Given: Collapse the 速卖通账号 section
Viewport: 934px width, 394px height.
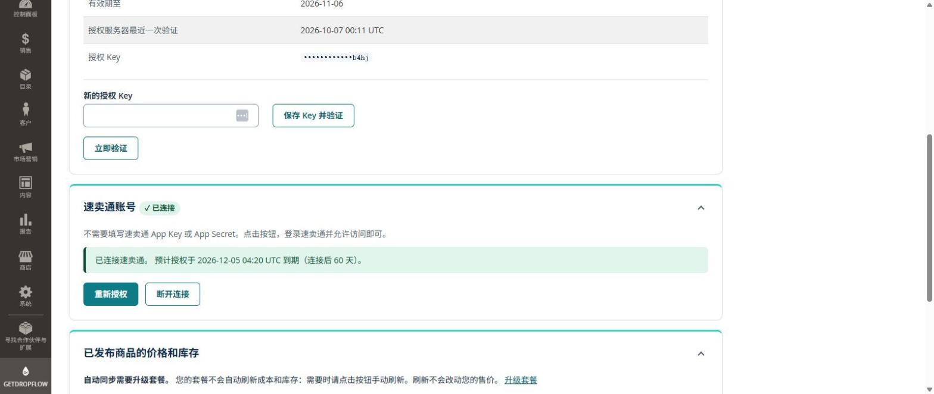Looking at the screenshot, I should click(x=701, y=208).
